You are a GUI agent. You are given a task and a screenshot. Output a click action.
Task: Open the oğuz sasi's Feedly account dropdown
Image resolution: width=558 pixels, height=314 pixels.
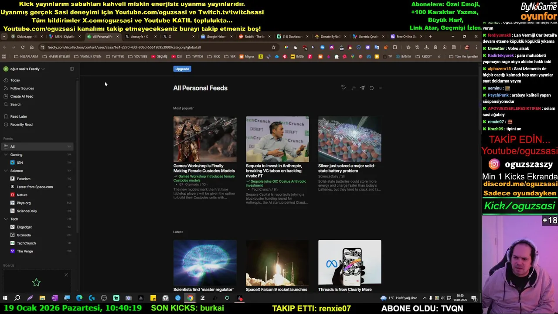click(24, 69)
